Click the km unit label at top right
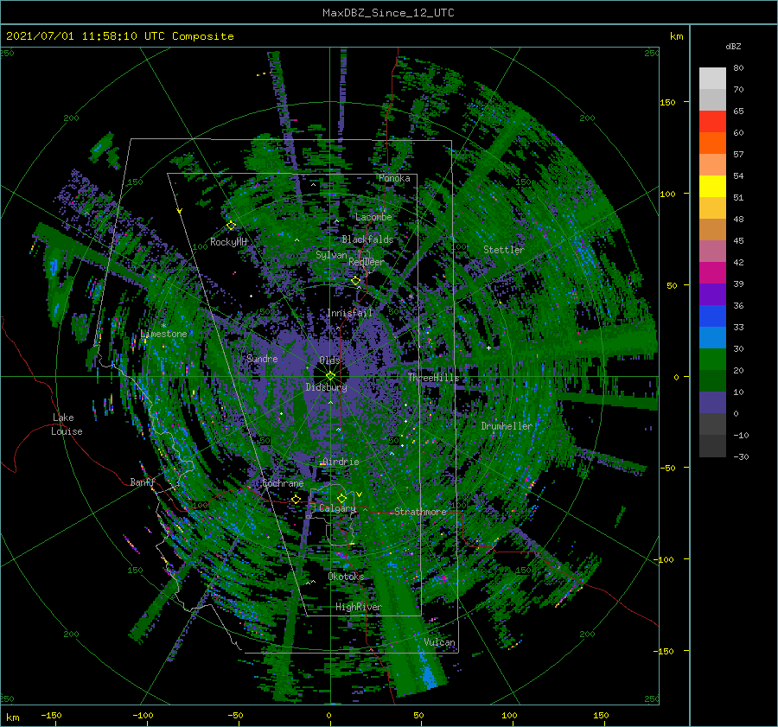 (676, 36)
